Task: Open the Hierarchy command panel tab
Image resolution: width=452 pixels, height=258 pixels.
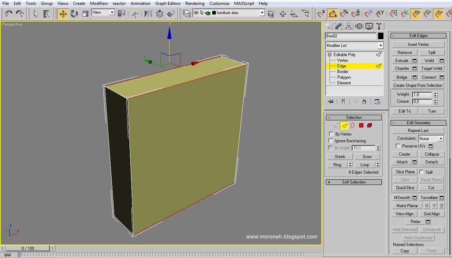Action: [x=349, y=26]
